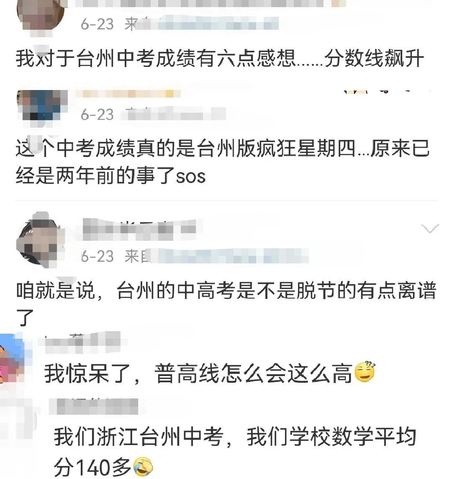
Task: Open the comment about 台州的中高考脱节
Action: click(226, 303)
